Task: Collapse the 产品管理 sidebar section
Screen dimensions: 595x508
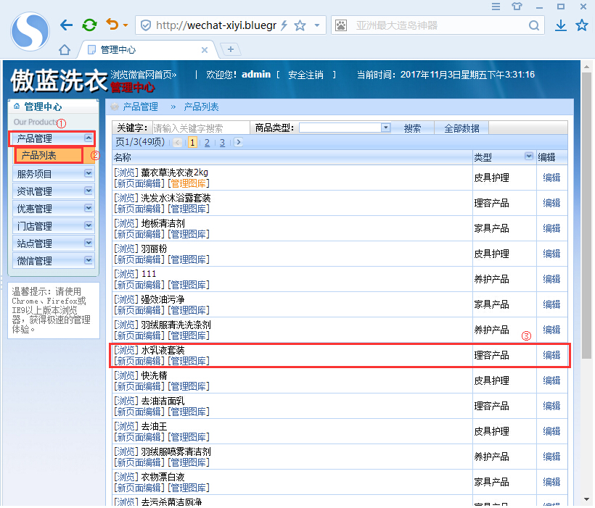Action: pyautogui.click(x=89, y=138)
